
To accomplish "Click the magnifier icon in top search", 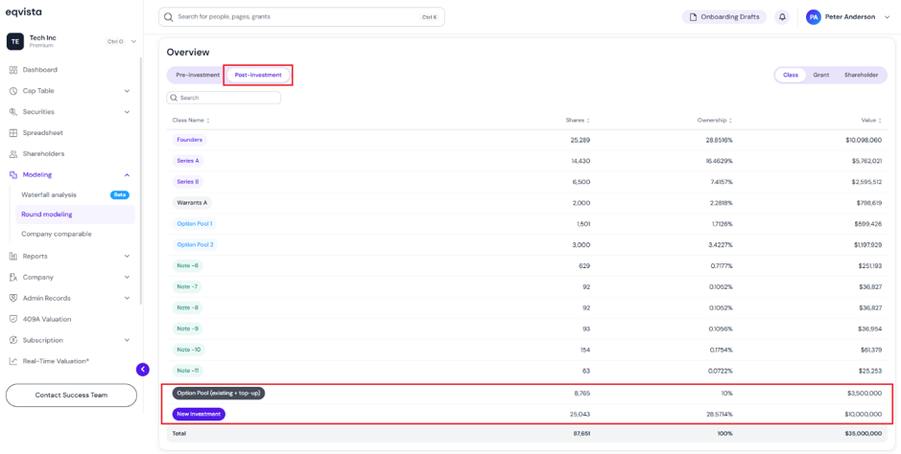I will (x=168, y=17).
